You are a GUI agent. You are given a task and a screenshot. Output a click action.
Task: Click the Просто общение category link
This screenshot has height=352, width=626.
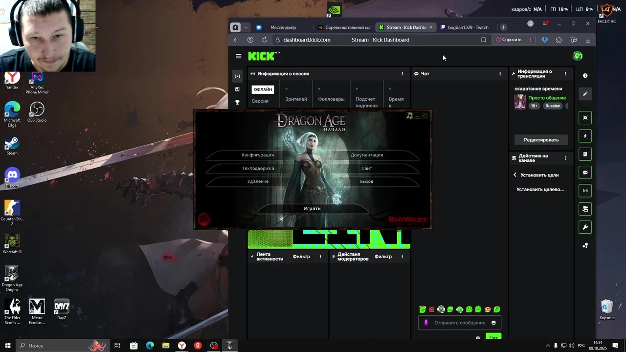click(x=547, y=98)
